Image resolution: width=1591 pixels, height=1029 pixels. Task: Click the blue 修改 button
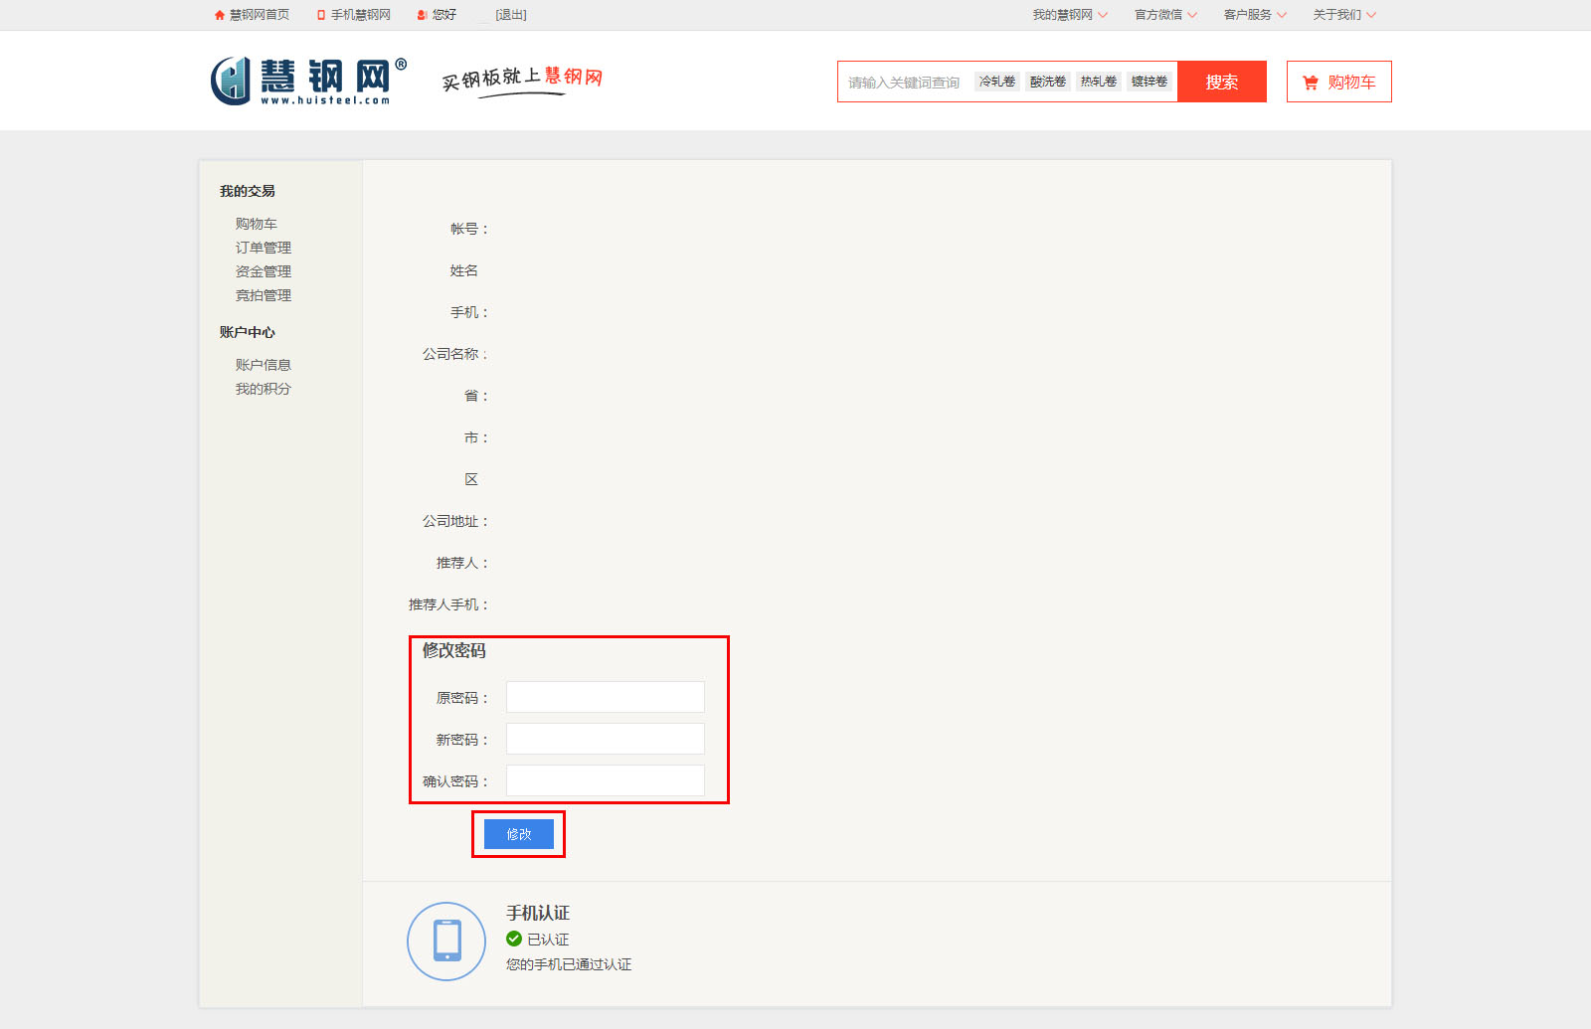pos(519,834)
